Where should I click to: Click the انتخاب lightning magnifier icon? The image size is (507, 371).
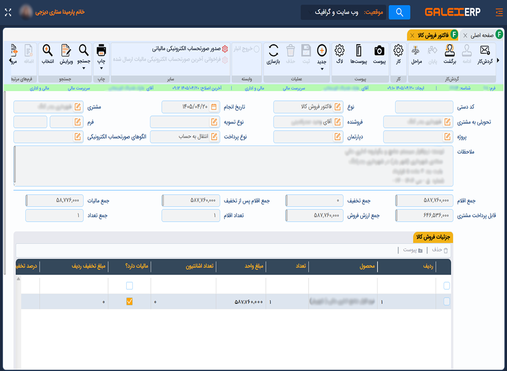pos(47,50)
